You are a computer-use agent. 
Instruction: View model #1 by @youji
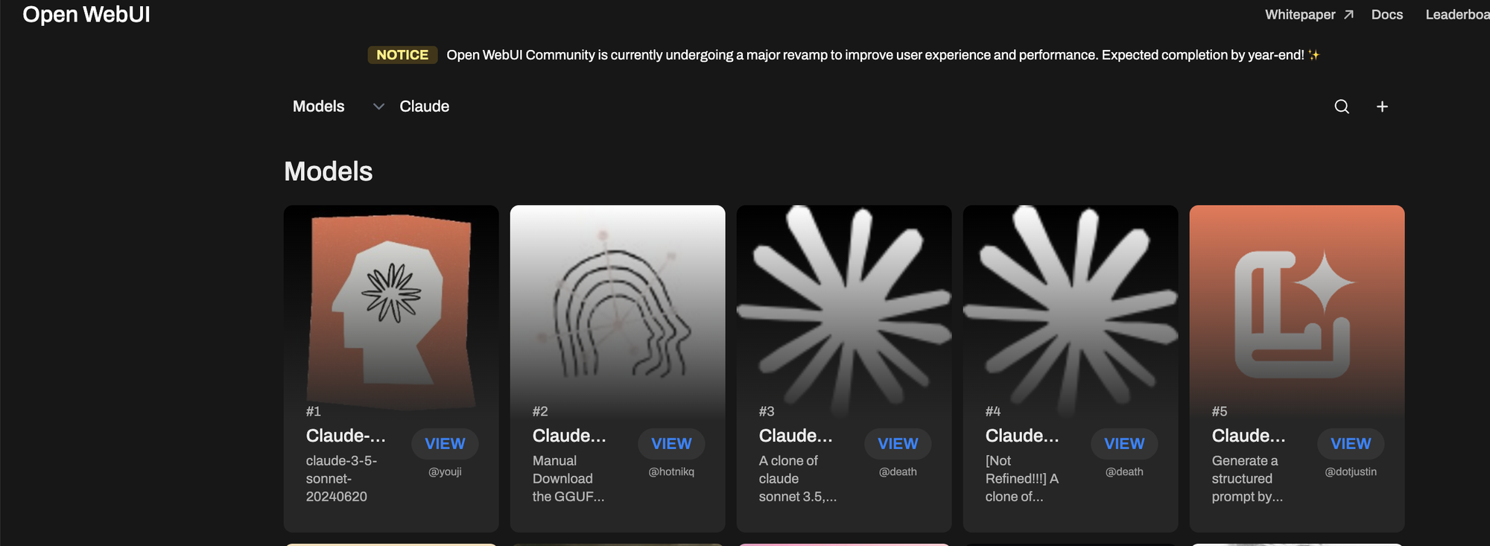pyautogui.click(x=445, y=443)
